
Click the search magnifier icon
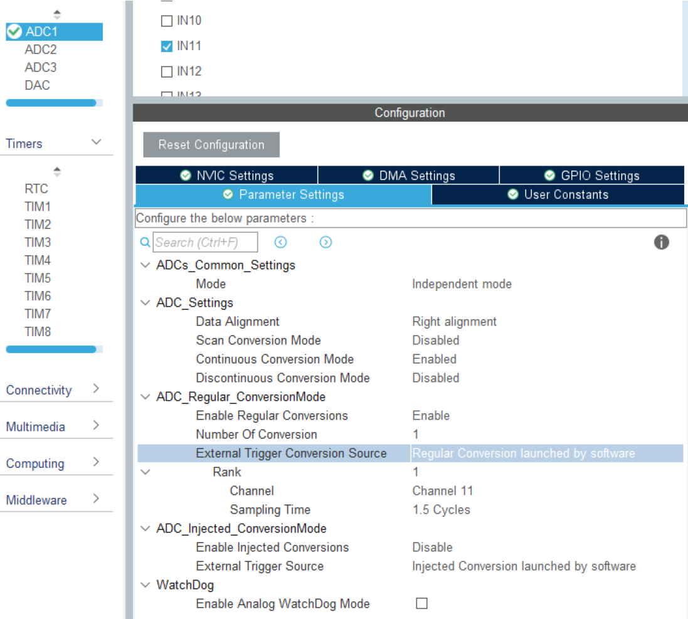click(145, 242)
